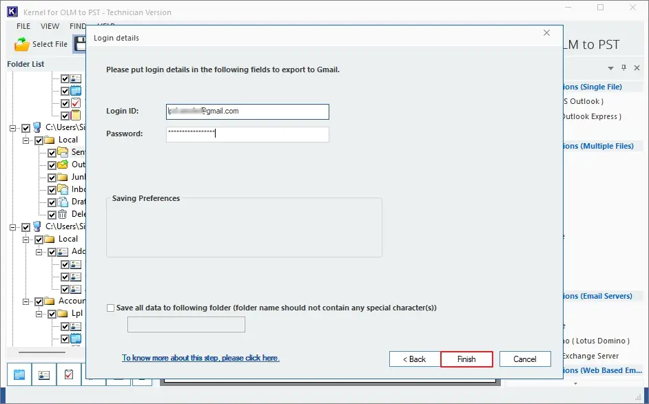649x404 pixels.
Task: Click the Folder List horizontal scrollbar
Action: pyautogui.click(x=42, y=352)
